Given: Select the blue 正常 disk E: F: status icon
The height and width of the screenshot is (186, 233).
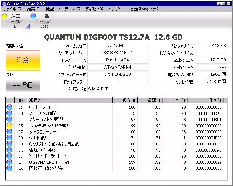Looking at the screenshot, I should (x=33, y=16).
